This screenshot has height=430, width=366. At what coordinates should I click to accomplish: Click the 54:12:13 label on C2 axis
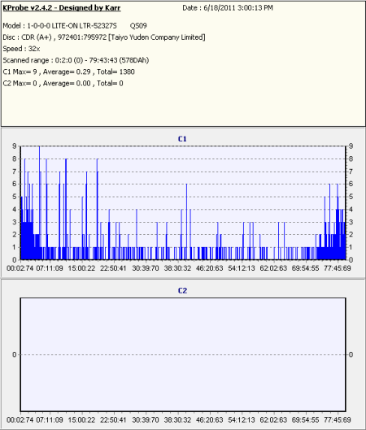pos(242,420)
